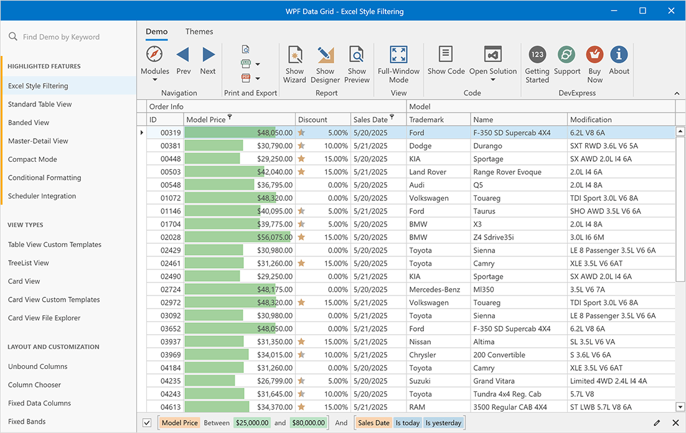The image size is (686, 433).
Task: Open the XLSX export dropdown arrow
Action: [x=258, y=63]
